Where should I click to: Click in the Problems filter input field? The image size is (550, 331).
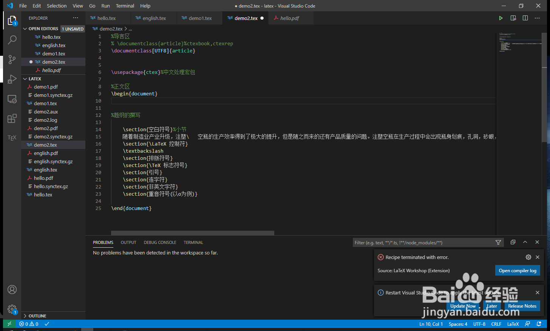(x=423, y=242)
